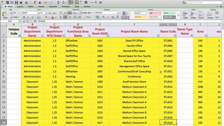Open Conditional Formatting
The width and height of the screenshot is (224, 126).
click(x=125, y=15)
